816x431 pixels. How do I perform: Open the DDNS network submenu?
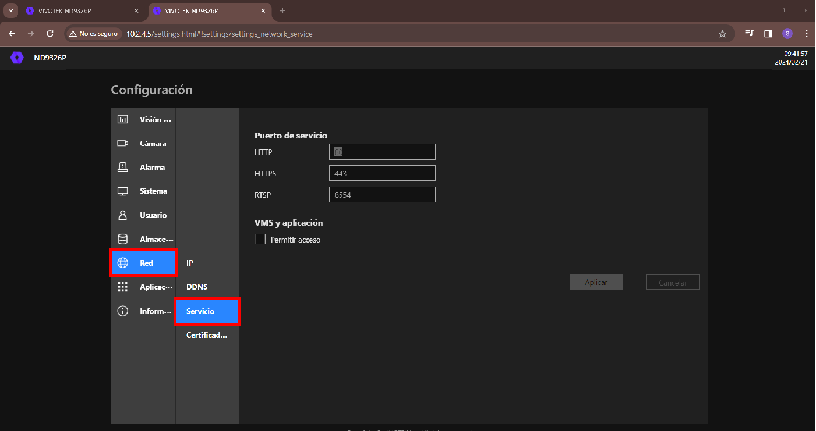[207, 287]
